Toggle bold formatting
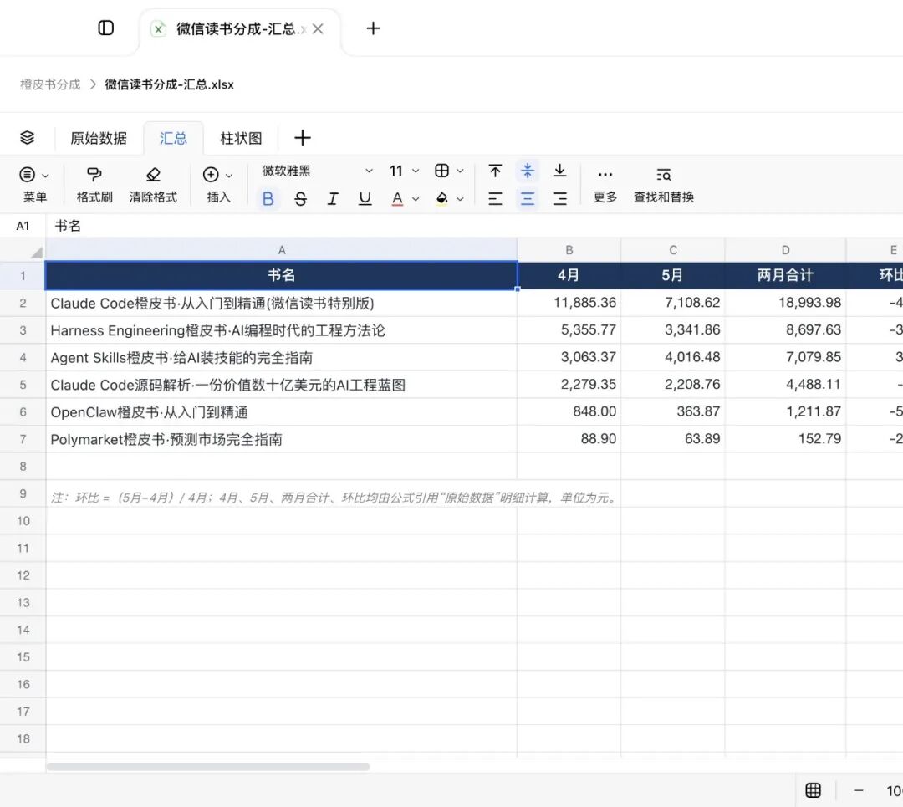This screenshot has height=807, width=903. tap(268, 199)
